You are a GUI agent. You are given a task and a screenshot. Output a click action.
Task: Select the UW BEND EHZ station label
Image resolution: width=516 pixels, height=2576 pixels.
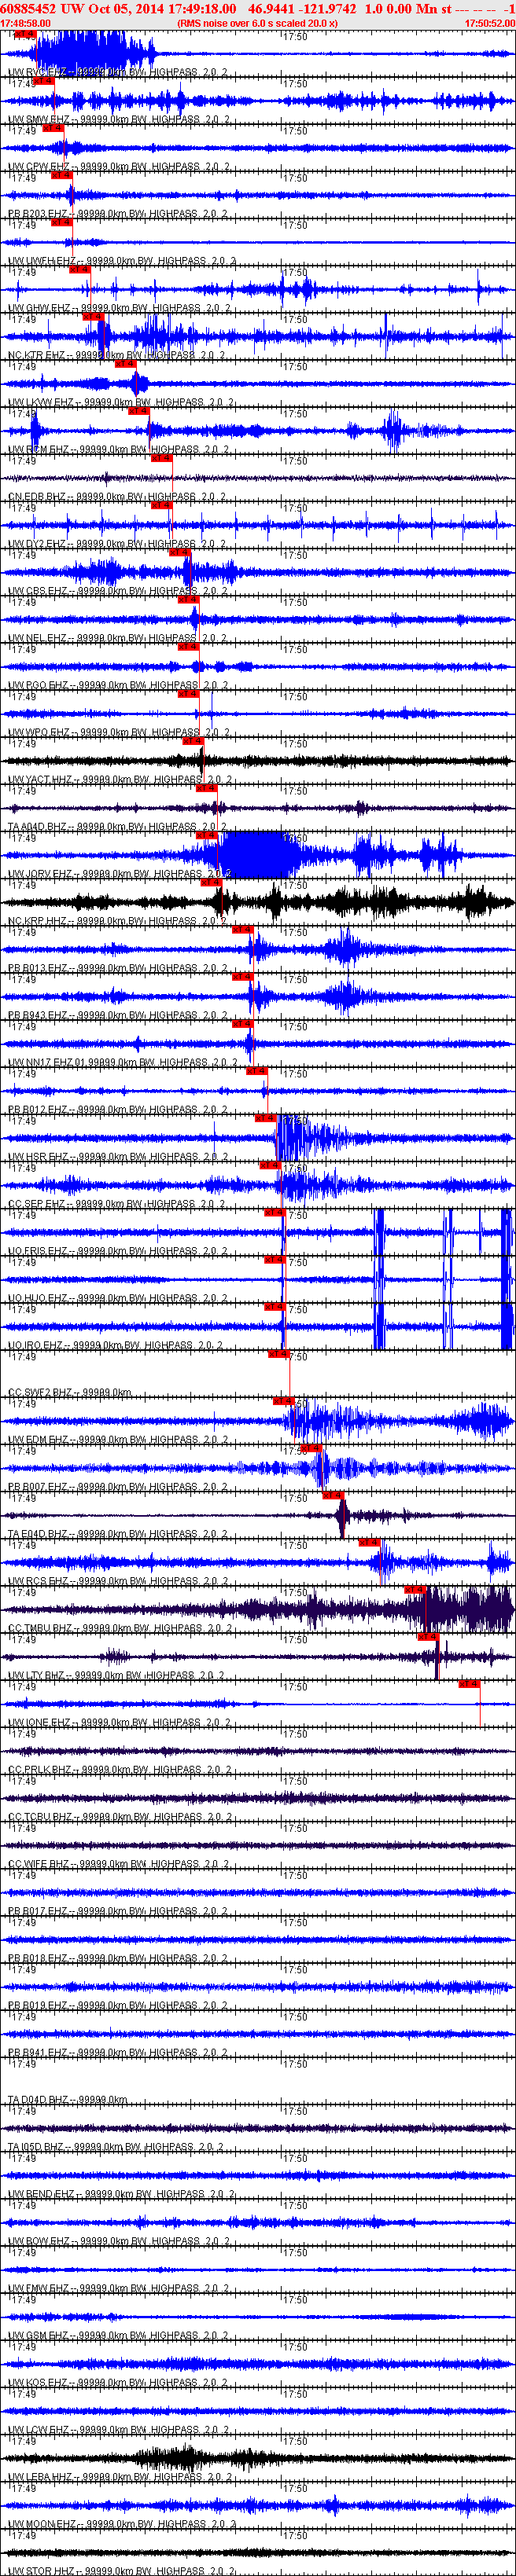click(122, 2194)
